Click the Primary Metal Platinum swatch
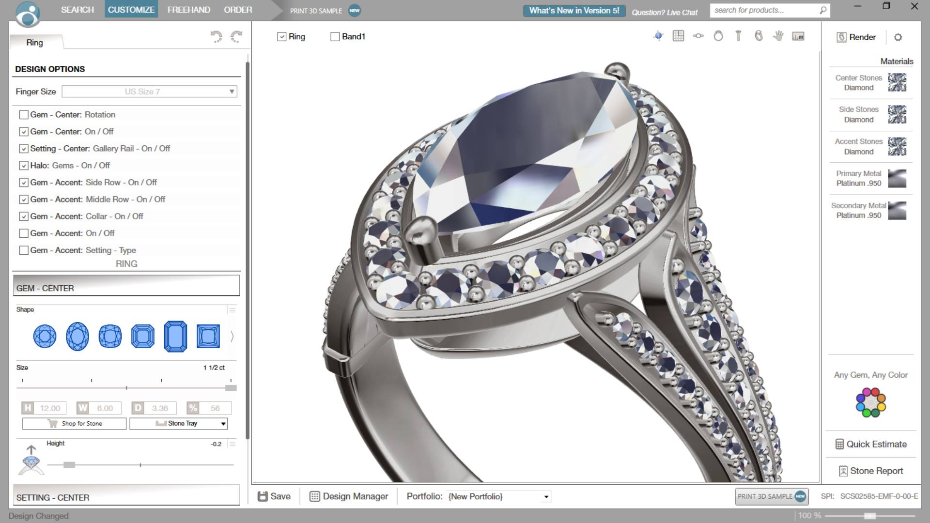The height and width of the screenshot is (523, 930). pos(897,179)
